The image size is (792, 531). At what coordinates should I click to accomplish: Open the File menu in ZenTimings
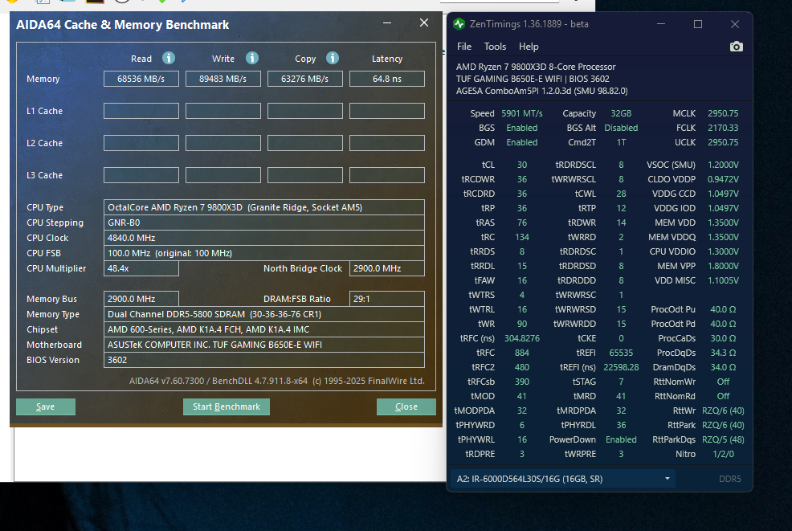(x=464, y=47)
